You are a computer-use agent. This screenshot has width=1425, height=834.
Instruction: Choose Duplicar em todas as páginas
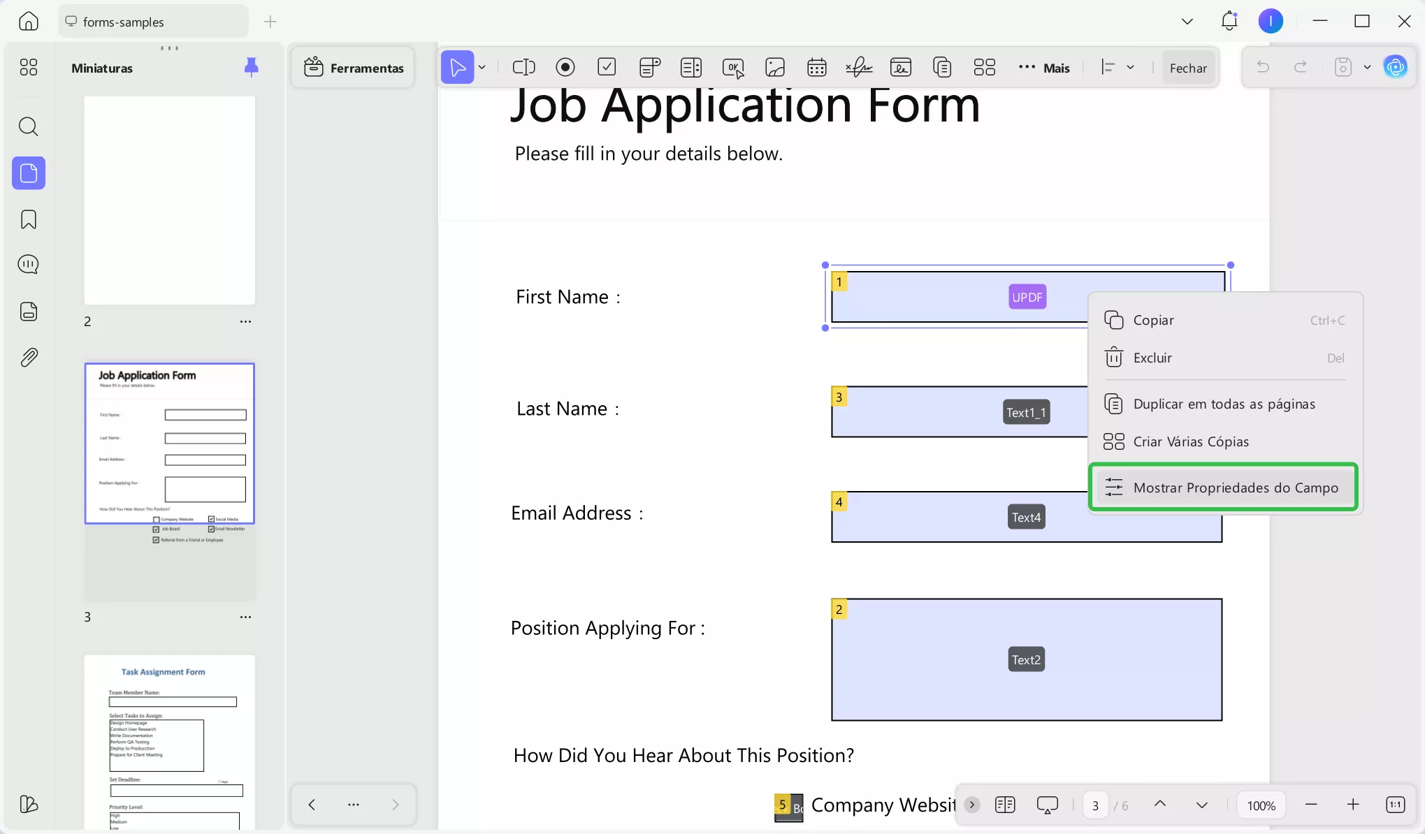(x=1223, y=404)
